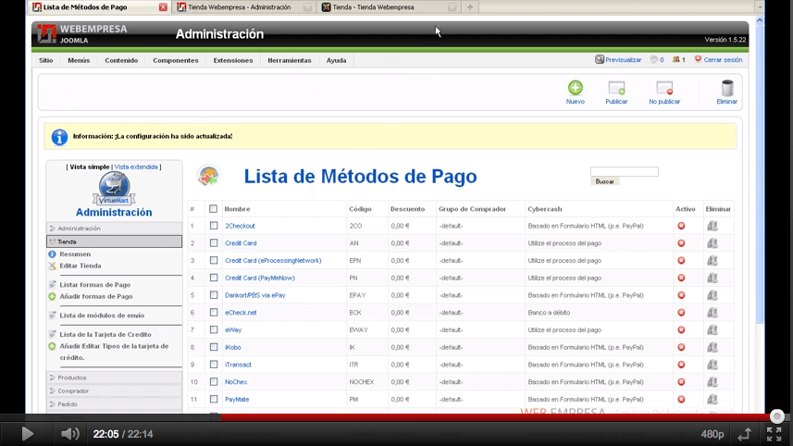The width and height of the screenshot is (793, 446).
Task: Open Lista de módulos de envío link
Action: (102, 316)
